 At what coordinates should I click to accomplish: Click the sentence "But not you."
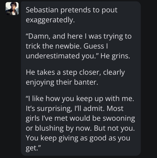coord(114,128)
